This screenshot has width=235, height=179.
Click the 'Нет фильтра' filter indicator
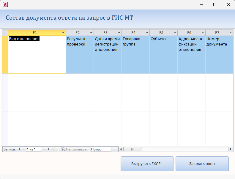click(x=73, y=149)
